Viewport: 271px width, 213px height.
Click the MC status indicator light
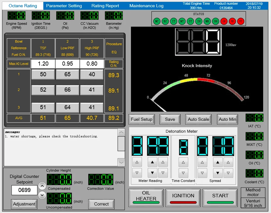click(157, 21)
